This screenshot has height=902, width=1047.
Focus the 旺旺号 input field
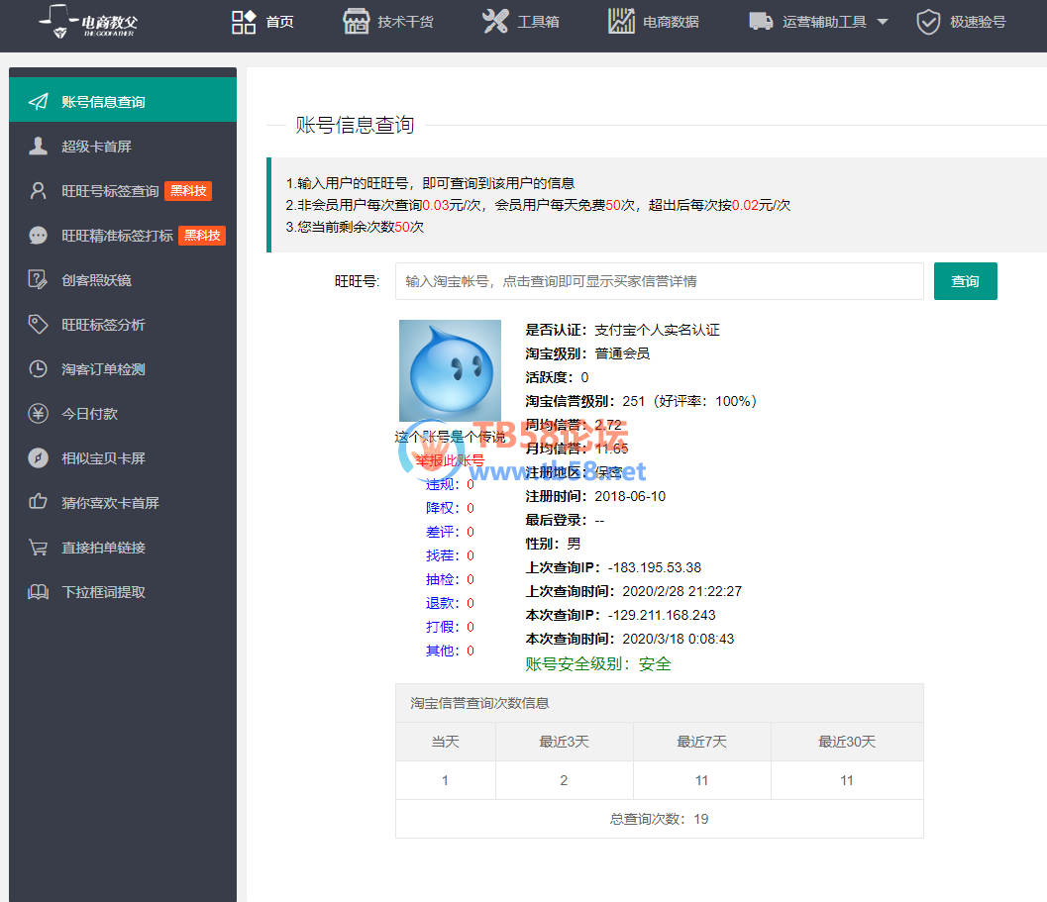coord(659,281)
